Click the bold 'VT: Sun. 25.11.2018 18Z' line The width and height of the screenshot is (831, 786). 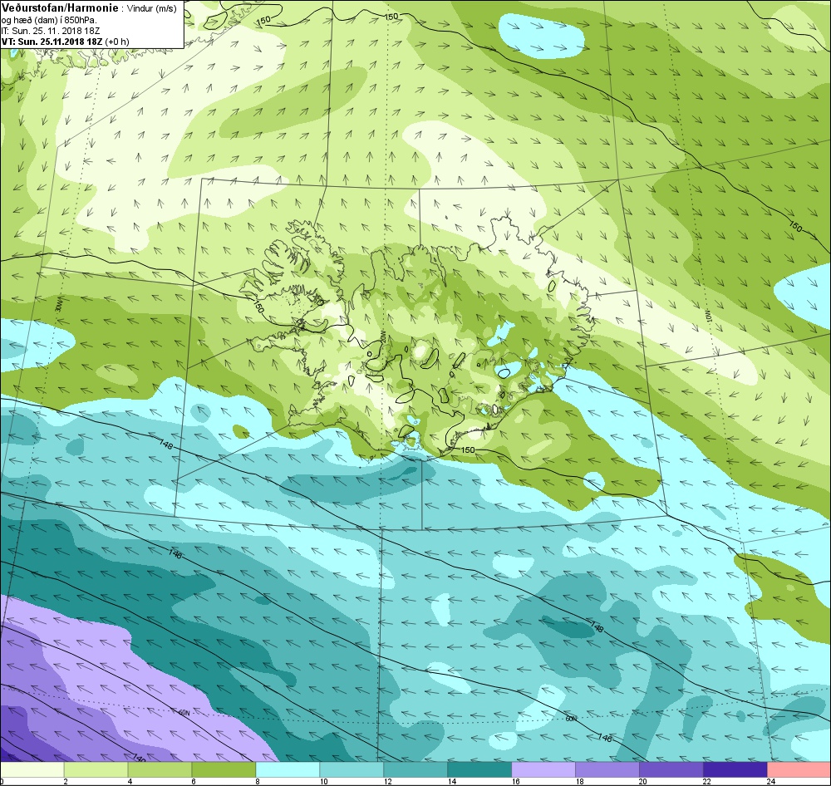click(52, 42)
